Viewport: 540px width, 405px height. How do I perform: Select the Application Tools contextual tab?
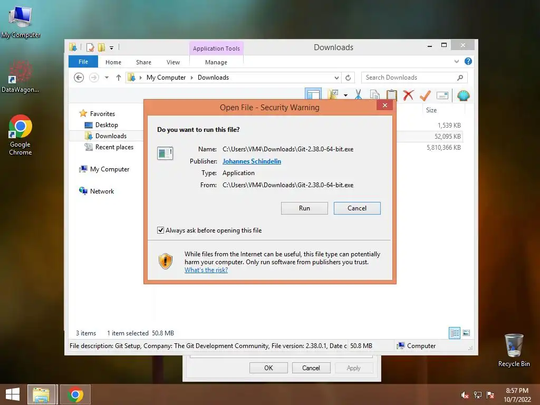(x=216, y=49)
